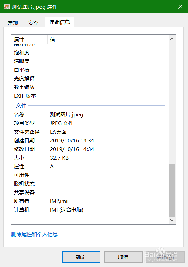Select the 大小 property label
Screen dimensions: 188x267
(x=19, y=158)
